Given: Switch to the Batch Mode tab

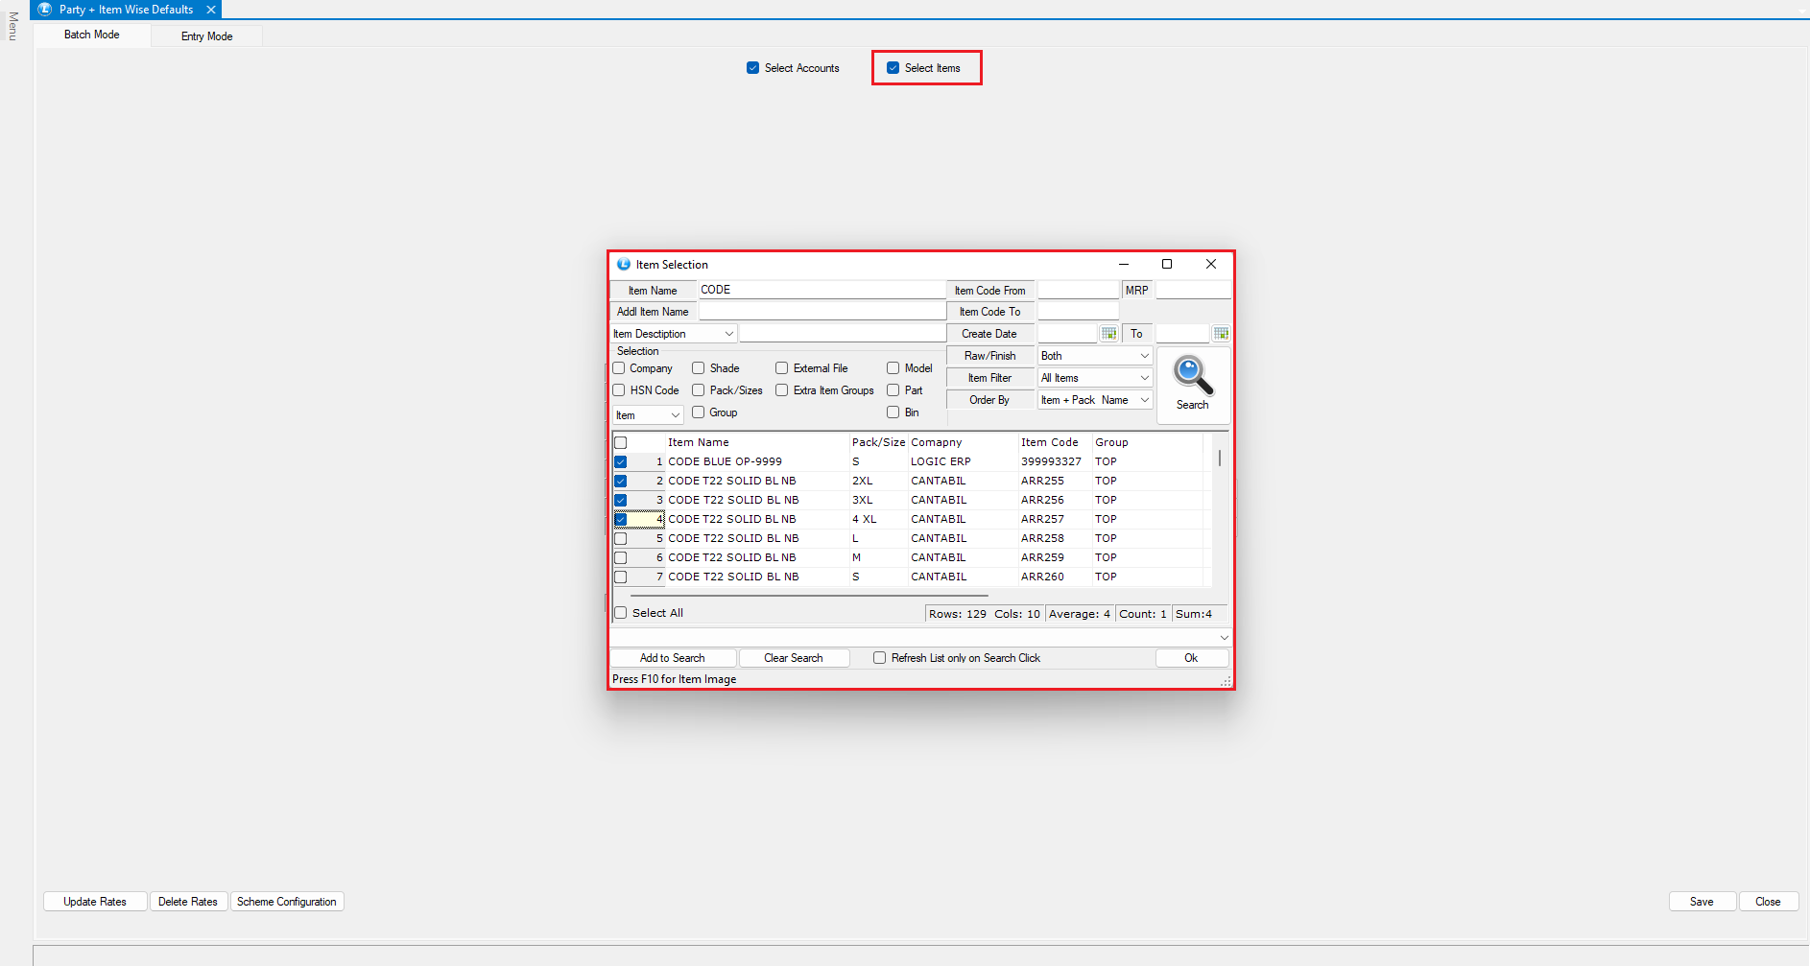Looking at the screenshot, I should coord(92,35).
